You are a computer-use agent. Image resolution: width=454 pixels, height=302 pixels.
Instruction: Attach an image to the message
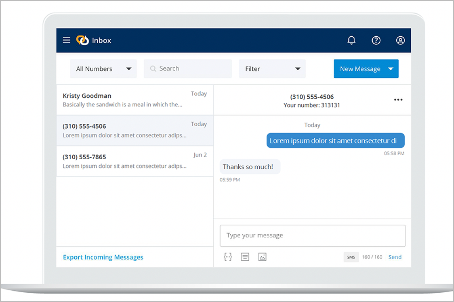click(262, 256)
